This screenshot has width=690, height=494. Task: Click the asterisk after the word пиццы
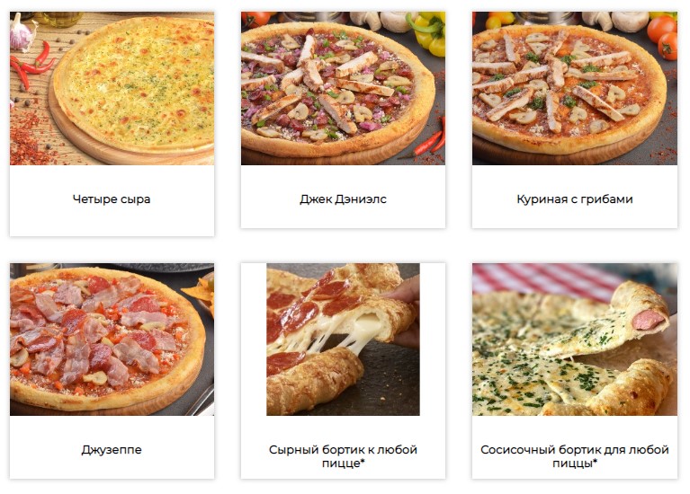(x=595, y=462)
